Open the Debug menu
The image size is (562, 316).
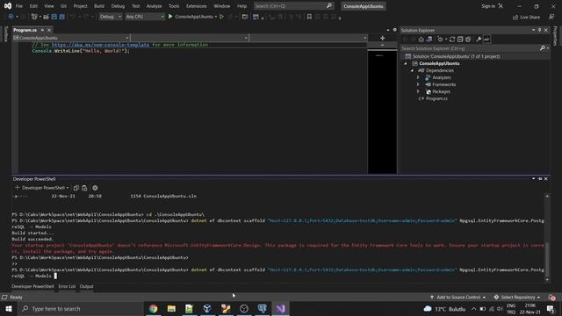(x=118, y=6)
